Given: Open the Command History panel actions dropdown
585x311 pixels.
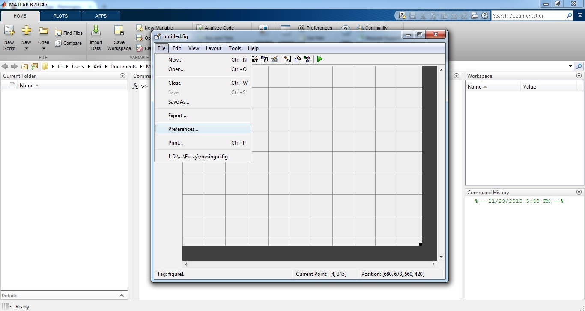Looking at the screenshot, I should click(x=579, y=193).
